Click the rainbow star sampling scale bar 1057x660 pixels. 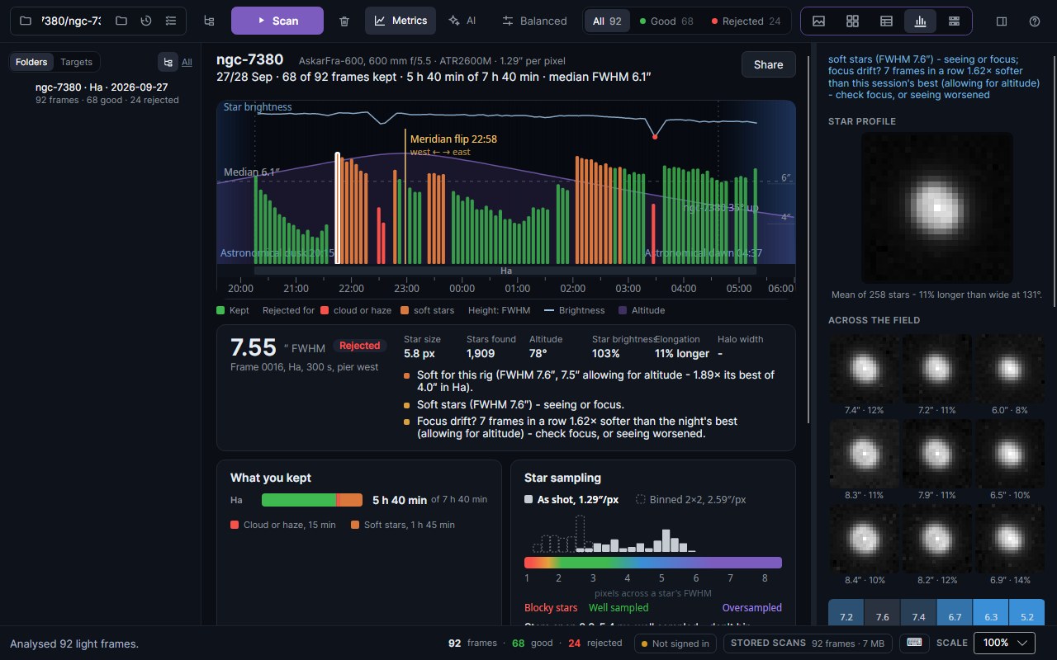(x=653, y=563)
